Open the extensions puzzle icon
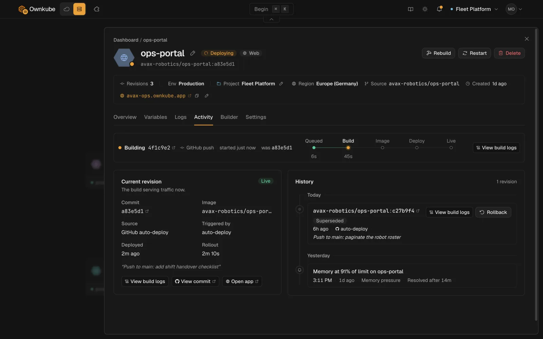543x339 pixels. [x=97, y=9]
